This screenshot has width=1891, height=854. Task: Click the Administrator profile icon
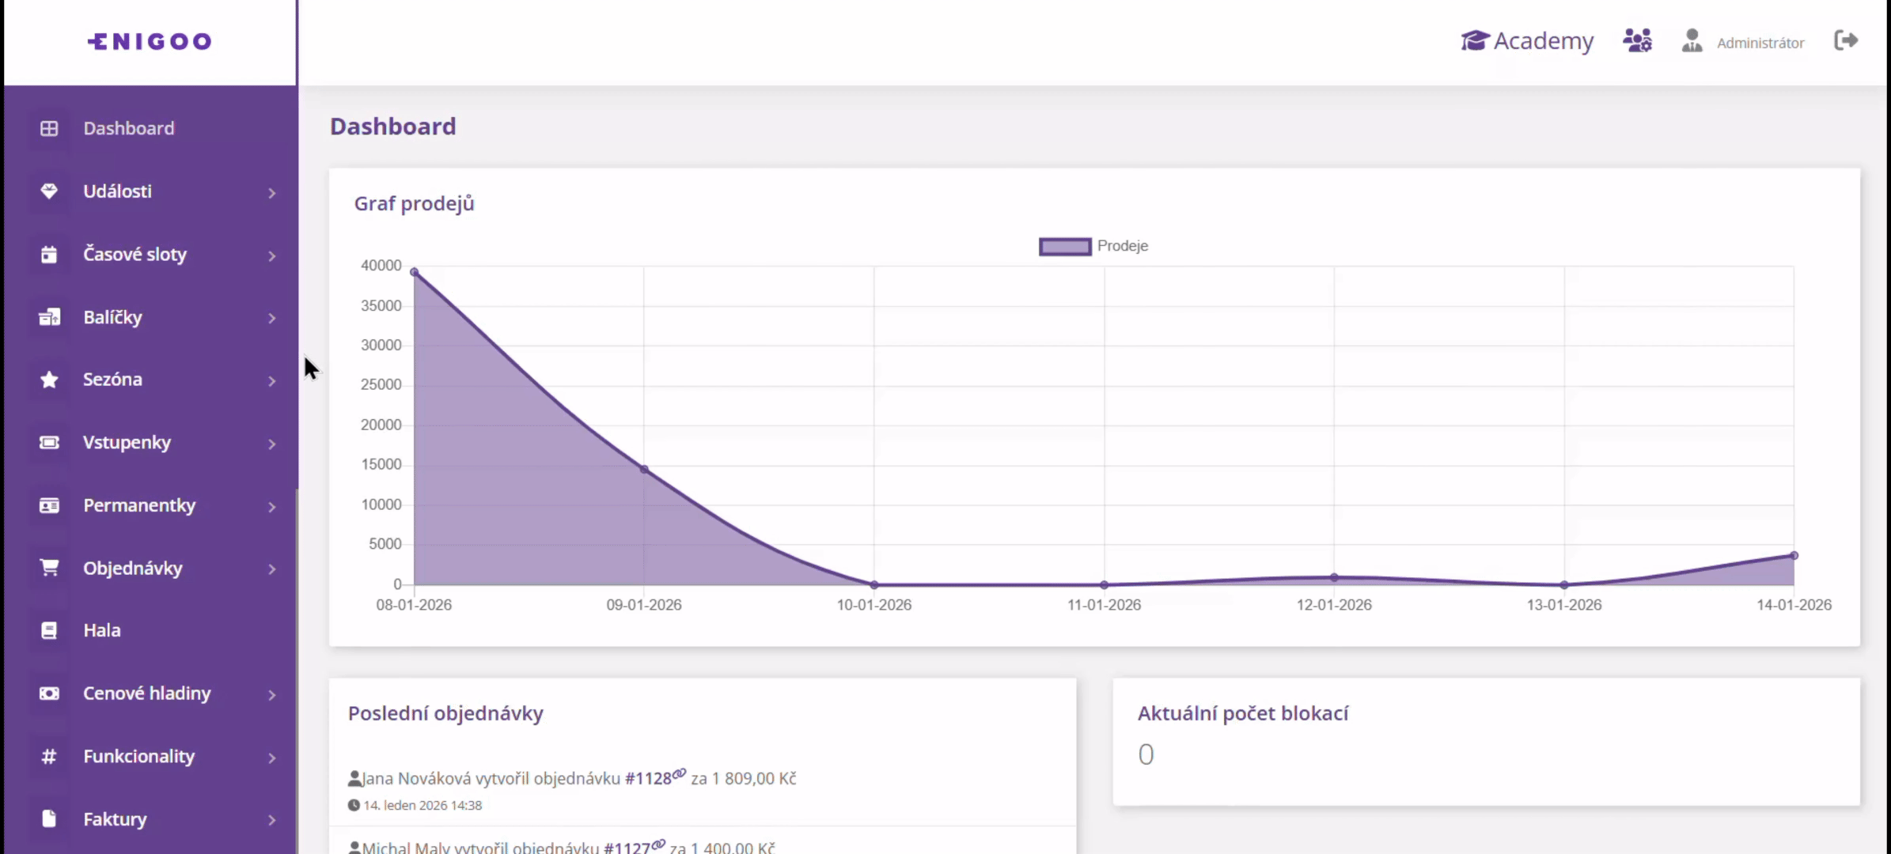1692,41
